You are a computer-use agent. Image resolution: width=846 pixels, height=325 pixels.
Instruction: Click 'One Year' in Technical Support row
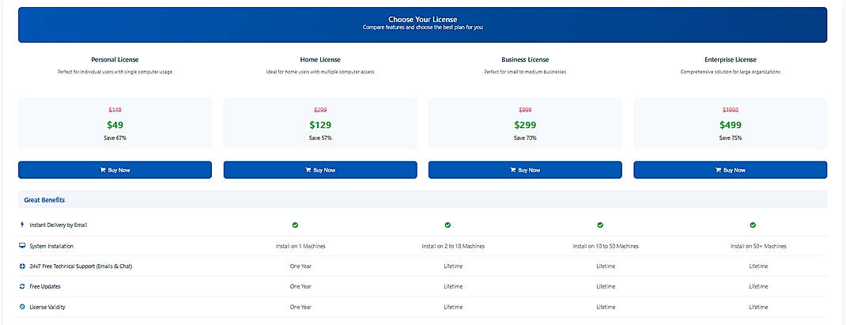[x=300, y=266]
